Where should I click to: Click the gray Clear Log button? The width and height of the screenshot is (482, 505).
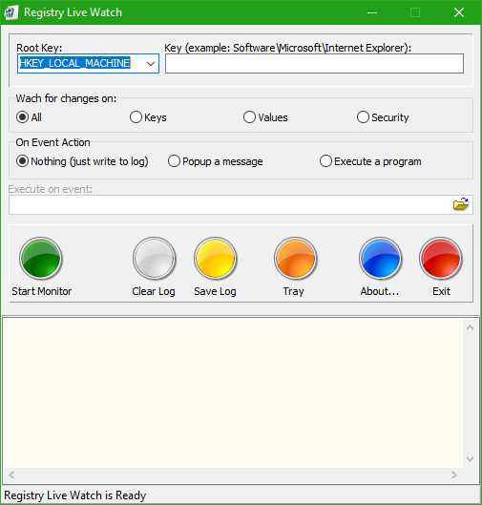(155, 259)
